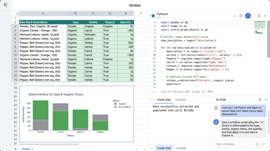The height and width of the screenshot is (151, 270).
Task: Click the '25ct' quantity cell
Action: pyautogui.click(x=126, y=43)
